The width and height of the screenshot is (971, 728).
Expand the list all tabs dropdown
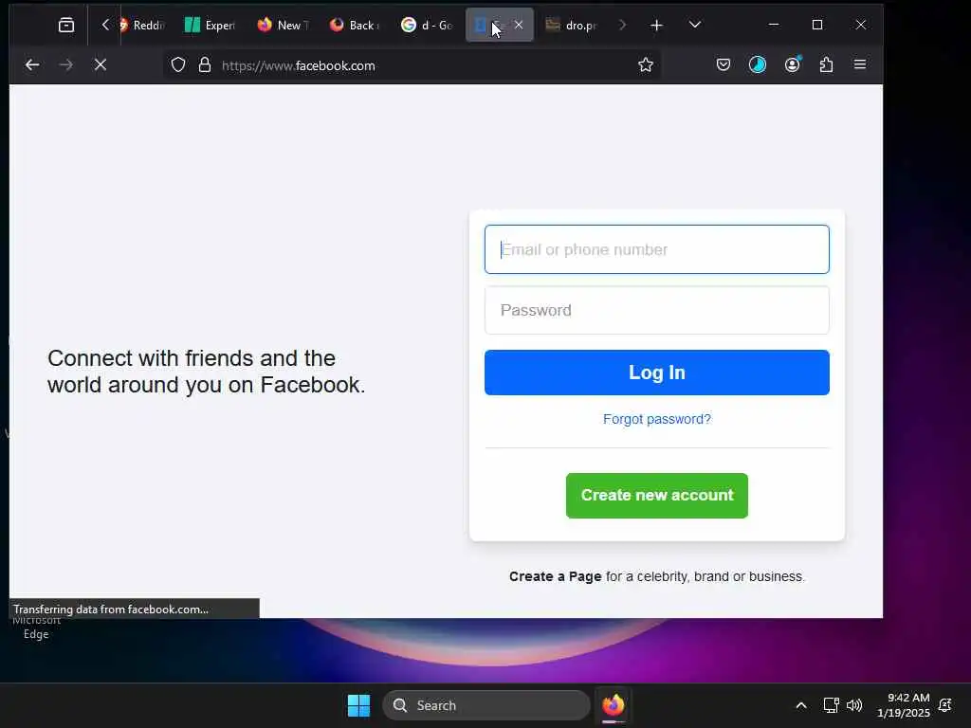click(695, 25)
